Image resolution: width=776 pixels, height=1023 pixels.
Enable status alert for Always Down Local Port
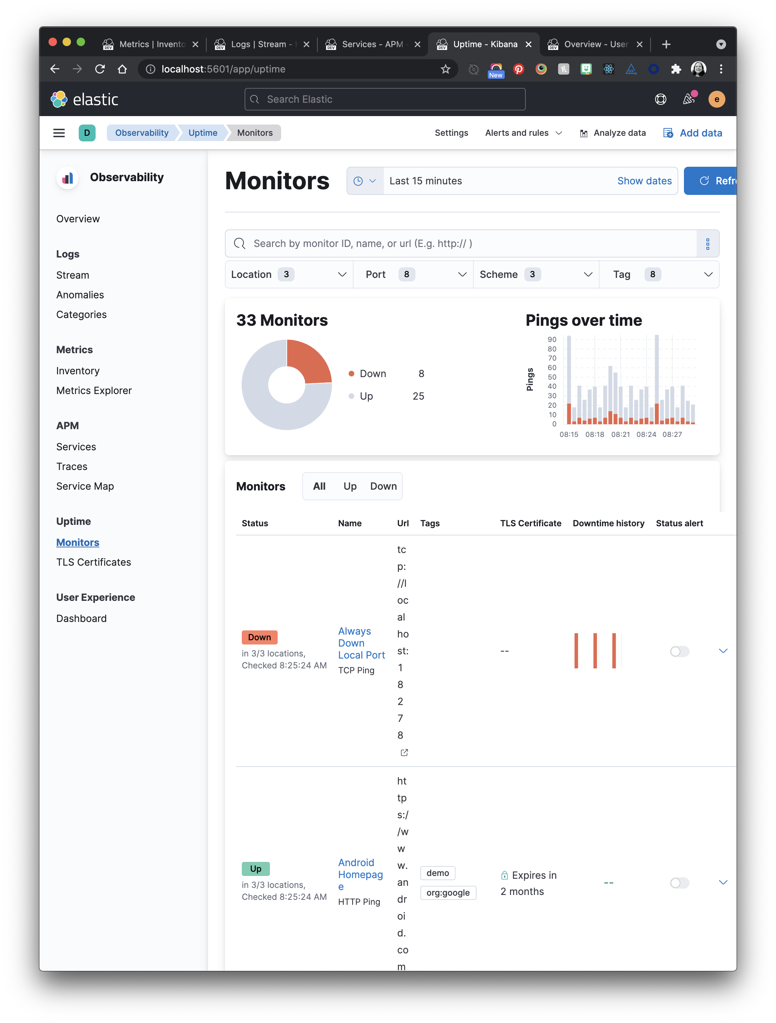pos(679,651)
